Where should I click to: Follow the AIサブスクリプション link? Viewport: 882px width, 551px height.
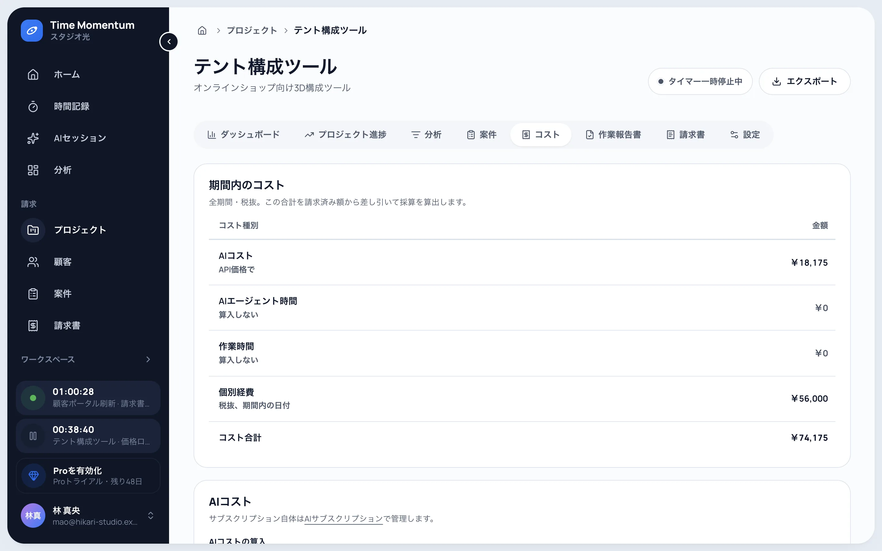[343, 519]
